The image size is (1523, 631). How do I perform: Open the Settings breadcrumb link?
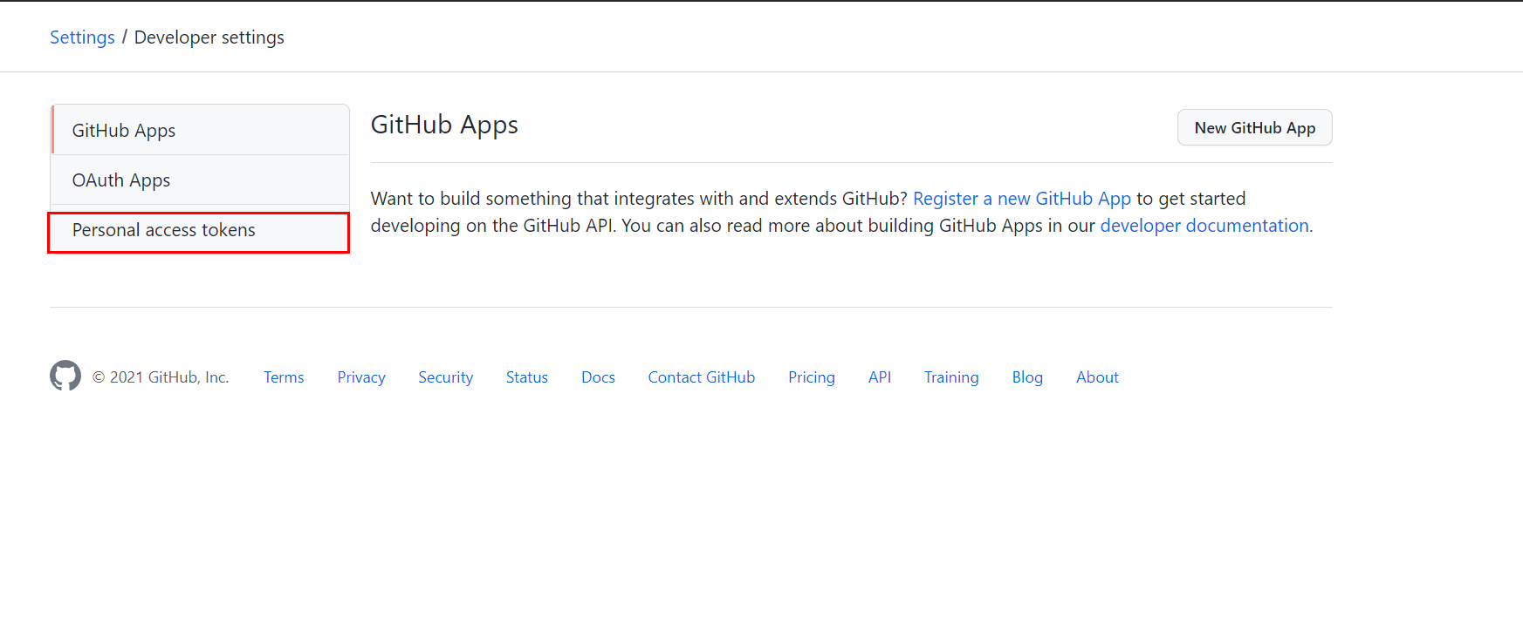click(x=82, y=37)
